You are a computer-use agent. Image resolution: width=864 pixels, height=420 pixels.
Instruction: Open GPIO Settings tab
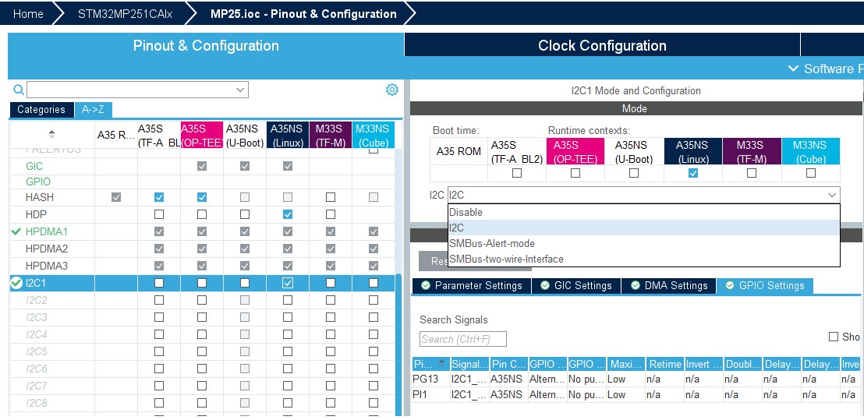click(764, 286)
